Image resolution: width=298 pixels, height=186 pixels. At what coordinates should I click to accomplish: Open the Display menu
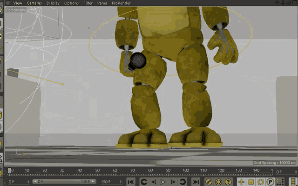(53, 3)
